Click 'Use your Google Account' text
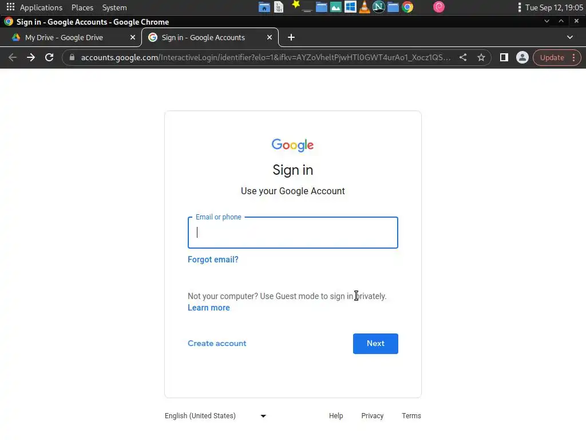This screenshot has height=440, width=586. pyautogui.click(x=292, y=191)
